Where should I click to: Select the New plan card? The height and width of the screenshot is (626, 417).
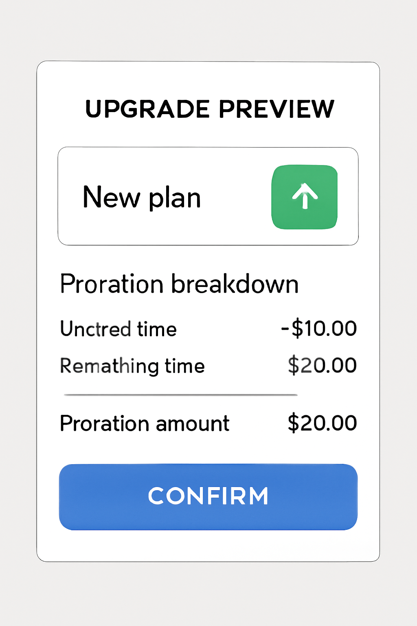point(208,196)
